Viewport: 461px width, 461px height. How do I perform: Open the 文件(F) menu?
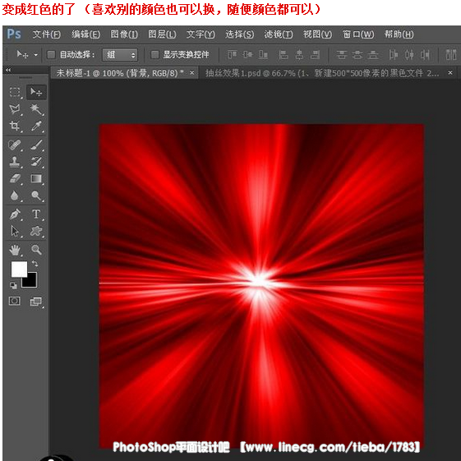pos(47,35)
